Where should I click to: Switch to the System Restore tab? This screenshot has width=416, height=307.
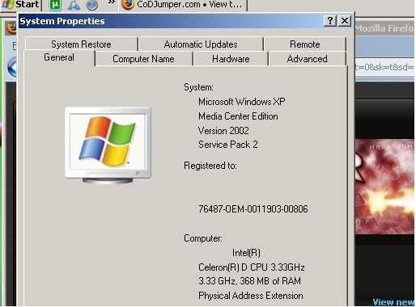click(81, 44)
